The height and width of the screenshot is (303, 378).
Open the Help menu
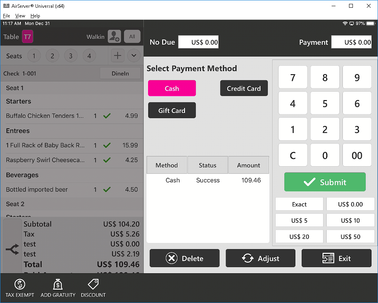click(x=35, y=16)
